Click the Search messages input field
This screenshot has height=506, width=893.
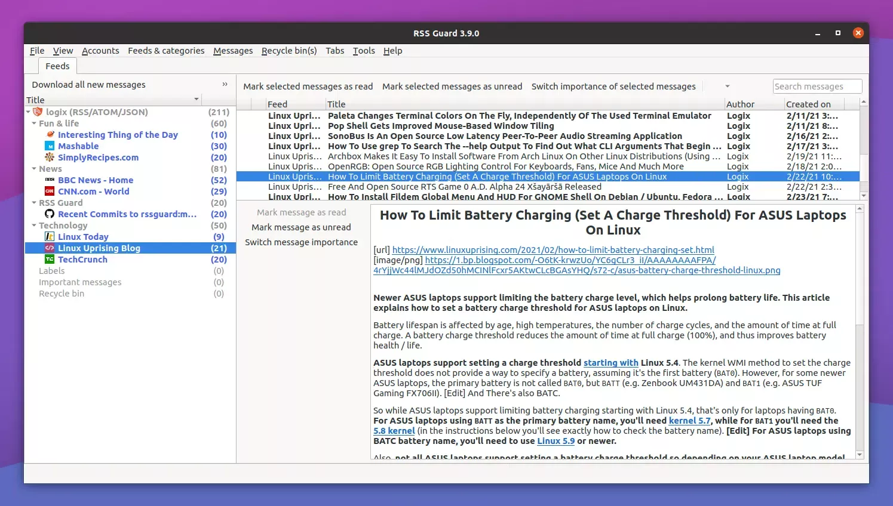[x=817, y=87]
